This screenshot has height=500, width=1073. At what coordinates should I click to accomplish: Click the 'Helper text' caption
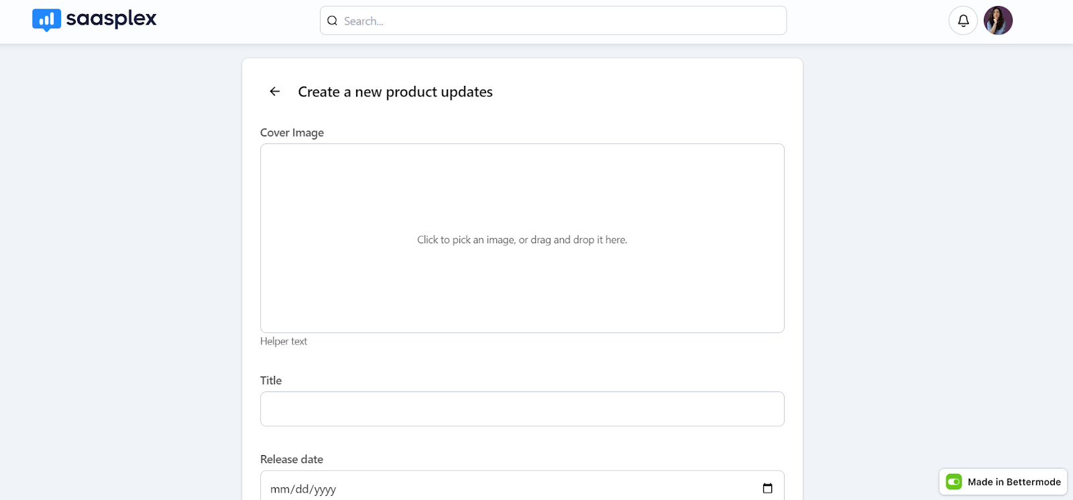point(284,341)
